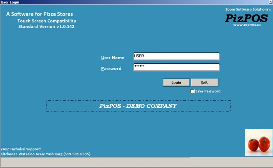Click the Standard Version v1.0.142 text
273x168 pixels.
(x=46, y=26)
